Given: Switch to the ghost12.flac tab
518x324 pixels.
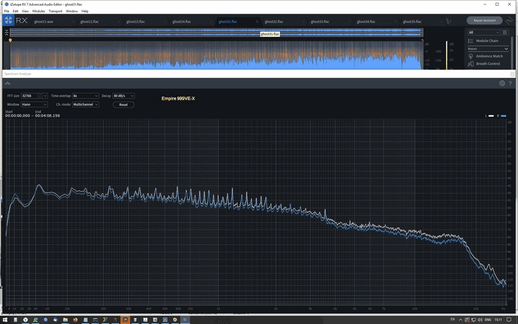Looking at the screenshot, I should coord(89,21).
